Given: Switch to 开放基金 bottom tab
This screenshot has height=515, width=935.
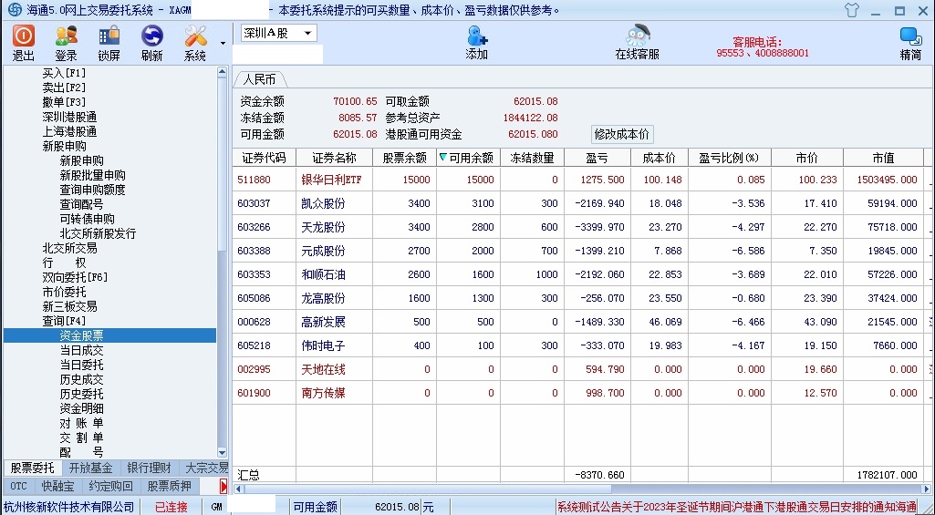Looking at the screenshot, I should (x=90, y=468).
